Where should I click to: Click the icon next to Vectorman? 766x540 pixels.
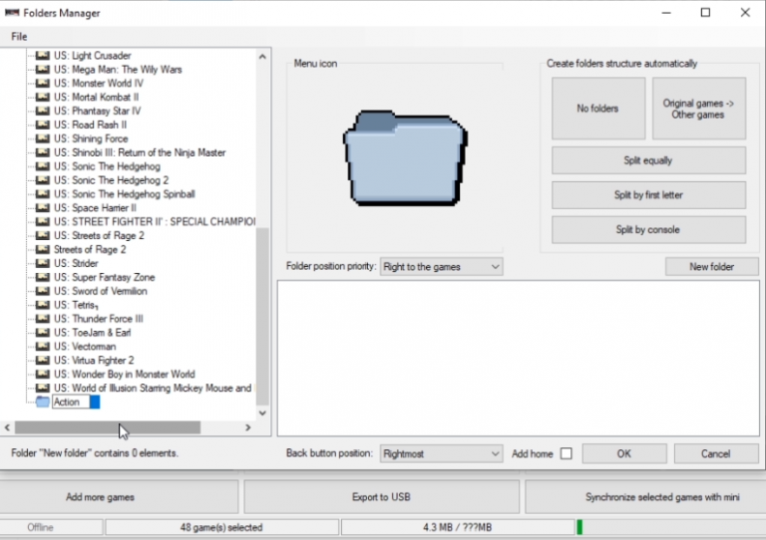43,347
